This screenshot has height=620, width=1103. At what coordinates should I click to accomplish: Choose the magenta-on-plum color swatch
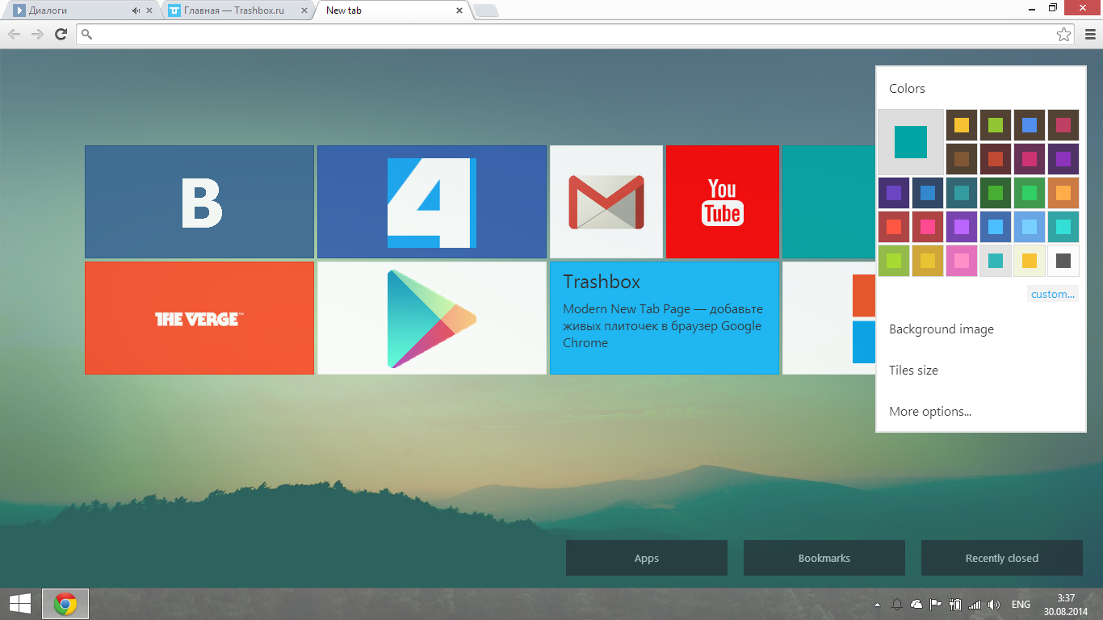[x=1030, y=159]
